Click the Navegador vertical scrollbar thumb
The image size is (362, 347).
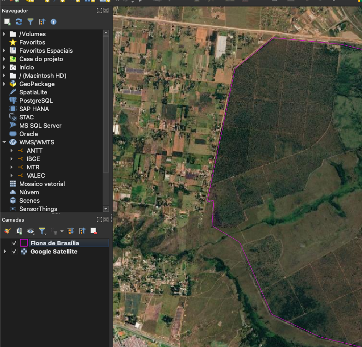[106, 104]
